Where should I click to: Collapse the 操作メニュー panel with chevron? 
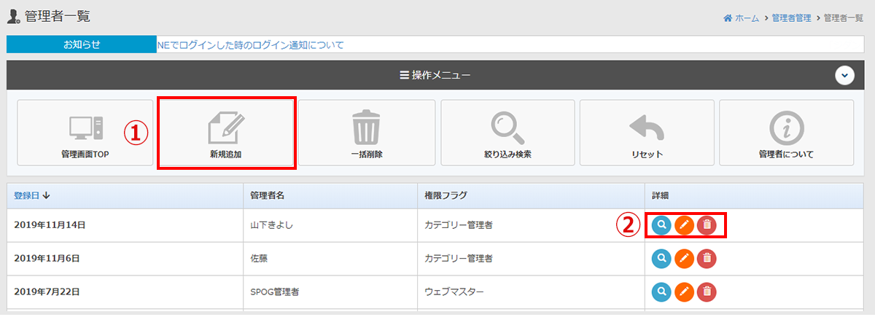click(x=844, y=75)
